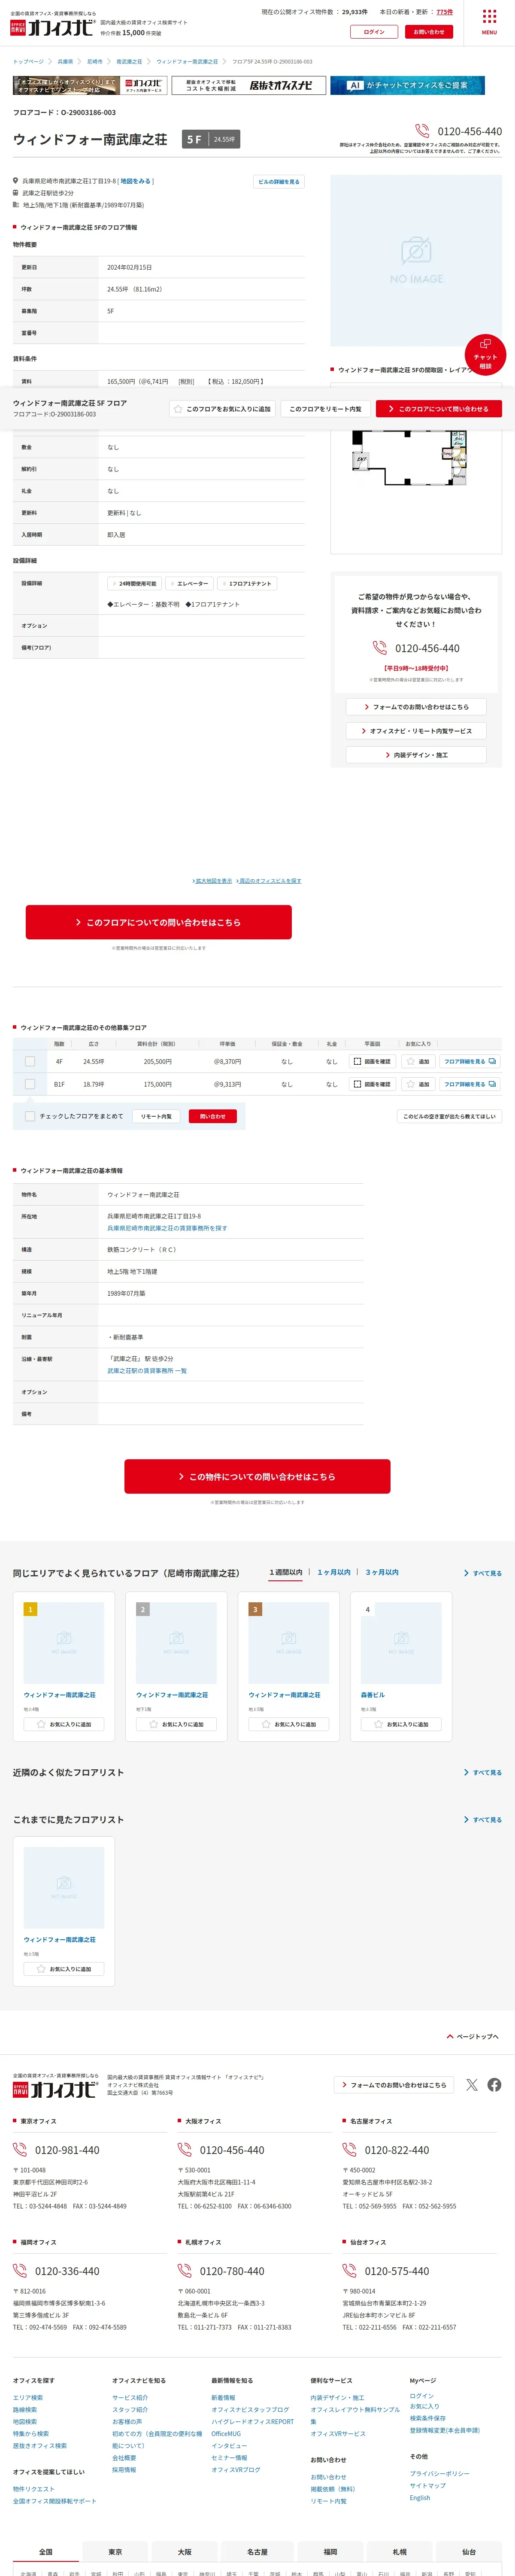Open フロア詳細を見る for B1F
This screenshot has height=2576, width=515.
pyautogui.click(x=470, y=1084)
